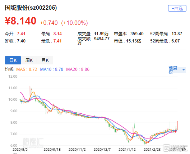190x154 pixels.
Task: Click the percentage change (+10.00%)
Action: pos(74,23)
